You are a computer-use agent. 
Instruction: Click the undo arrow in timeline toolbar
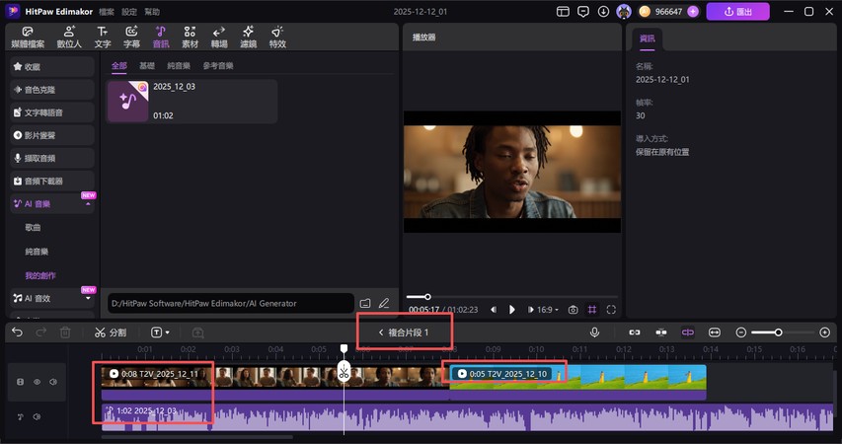pyautogui.click(x=17, y=333)
